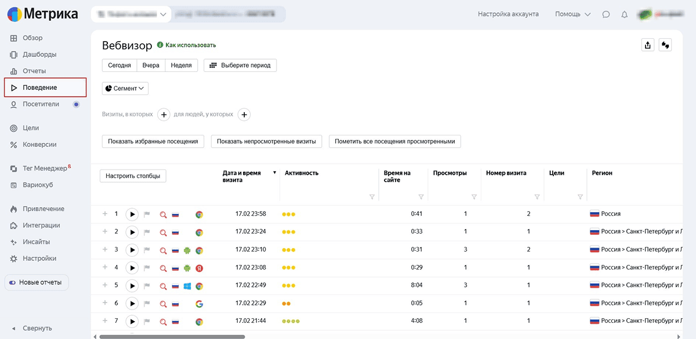Filter the Goals column with funnel icon
Image resolution: width=696 pixels, height=339 pixels.
point(580,197)
